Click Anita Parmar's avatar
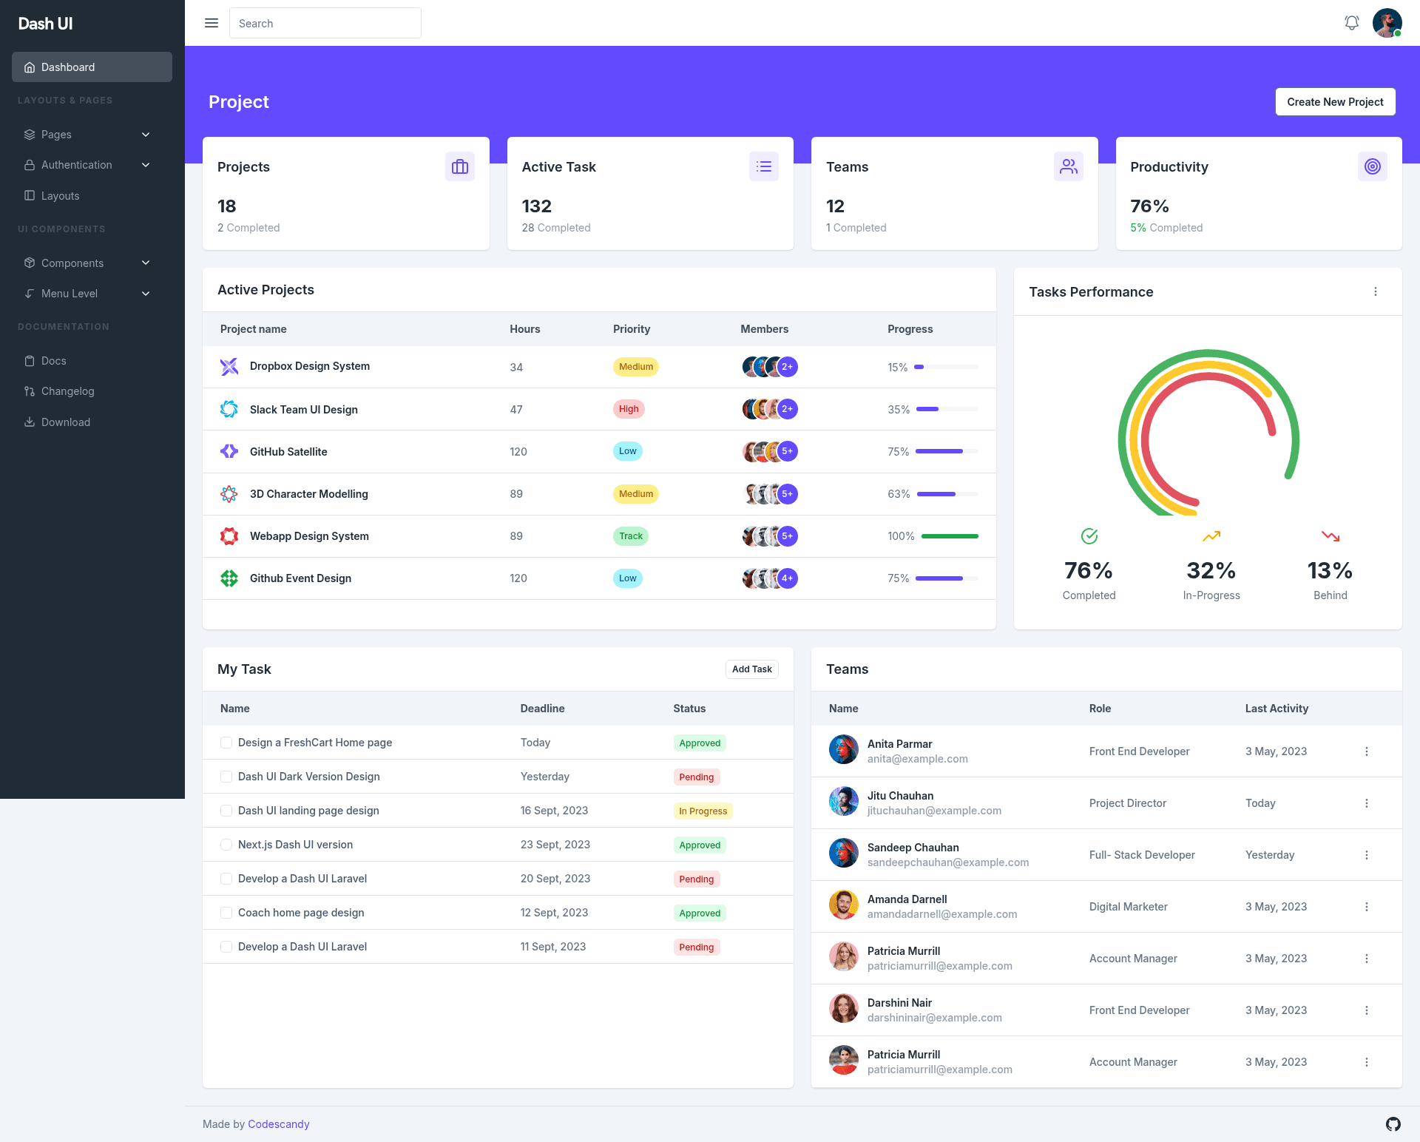 pyautogui.click(x=844, y=750)
